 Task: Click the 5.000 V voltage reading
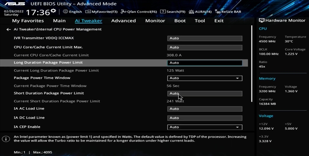291,129
